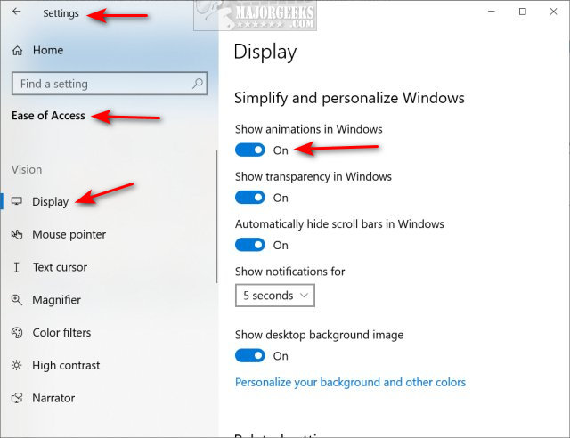Select Magnifier in the sidebar
The width and height of the screenshot is (570, 438).
pyautogui.click(x=57, y=300)
